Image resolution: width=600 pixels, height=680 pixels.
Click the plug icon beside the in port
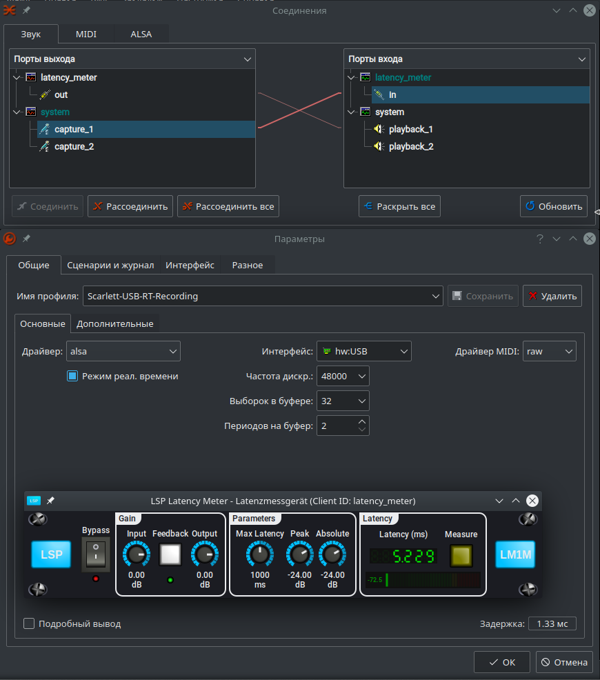click(379, 94)
